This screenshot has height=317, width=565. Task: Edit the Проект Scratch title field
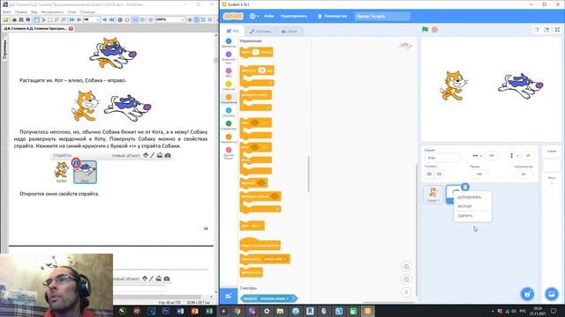tap(382, 16)
